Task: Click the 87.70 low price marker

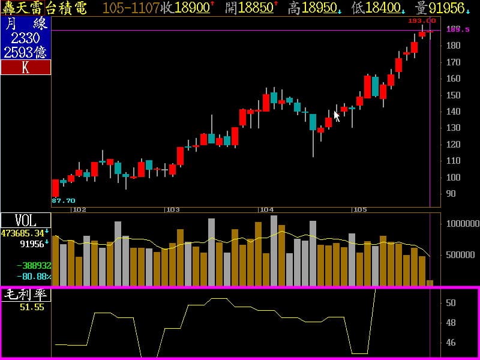Action: [64, 200]
